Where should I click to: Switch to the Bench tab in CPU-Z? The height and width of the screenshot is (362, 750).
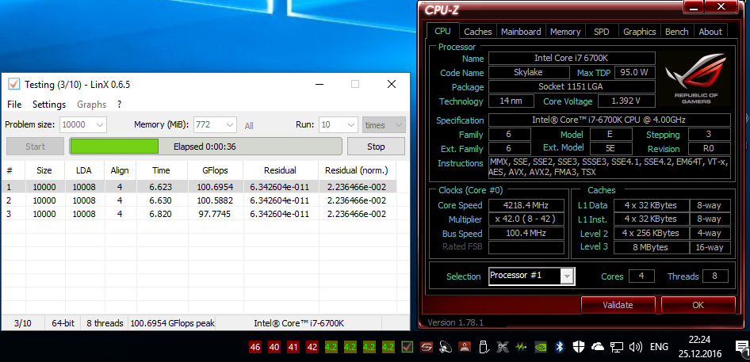tap(677, 32)
